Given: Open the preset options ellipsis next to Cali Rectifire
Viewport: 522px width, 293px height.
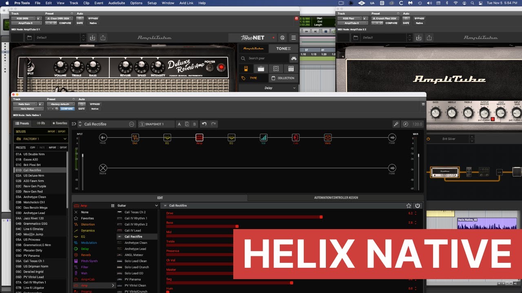Looking at the screenshot, I should [x=131, y=124].
